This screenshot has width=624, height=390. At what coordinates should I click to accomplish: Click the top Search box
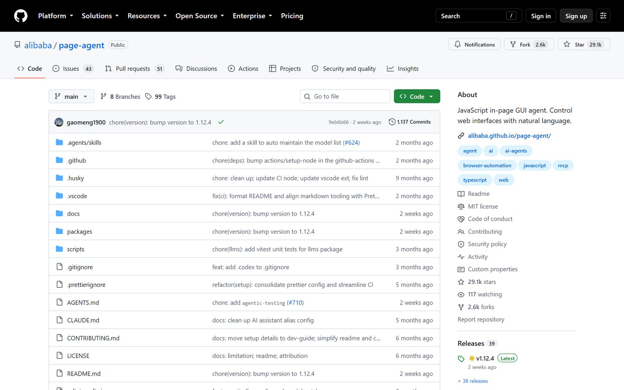click(479, 16)
